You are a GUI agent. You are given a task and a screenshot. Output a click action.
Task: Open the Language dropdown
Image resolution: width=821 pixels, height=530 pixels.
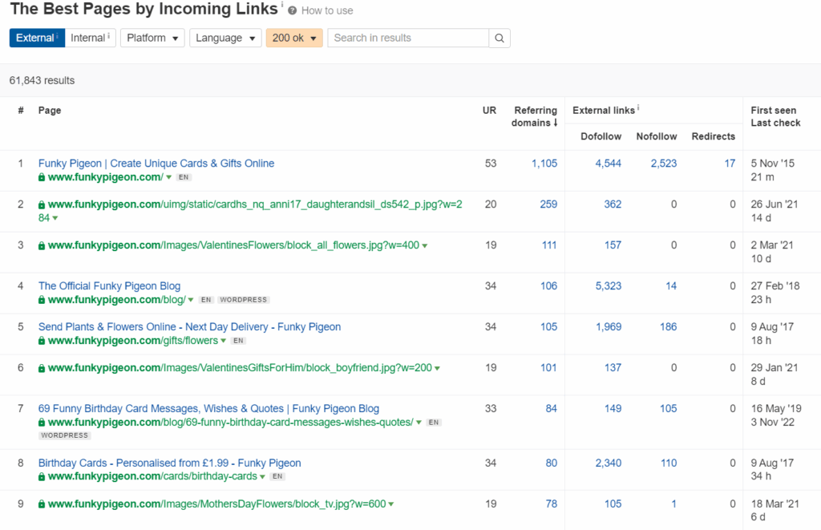tap(225, 38)
